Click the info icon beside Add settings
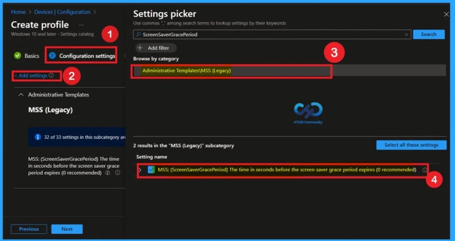This screenshot has height=241, width=455. pos(51,75)
